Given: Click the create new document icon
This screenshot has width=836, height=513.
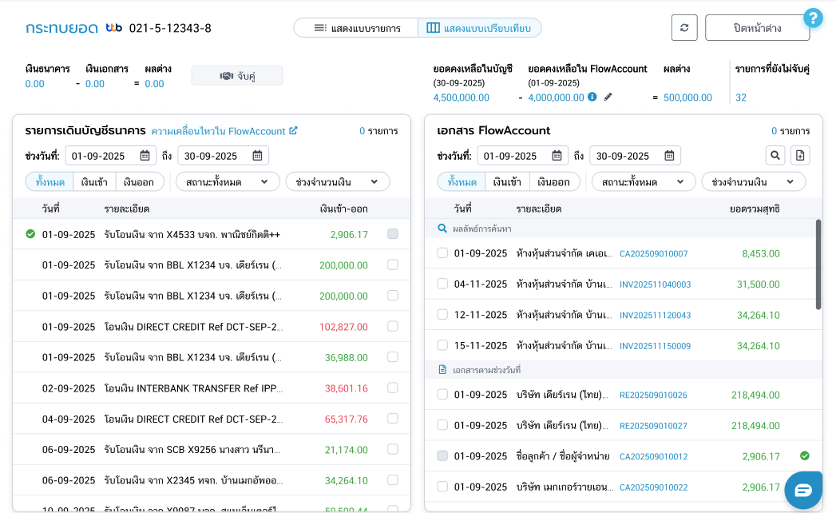Looking at the screenshot, I should tap(800, 155).
